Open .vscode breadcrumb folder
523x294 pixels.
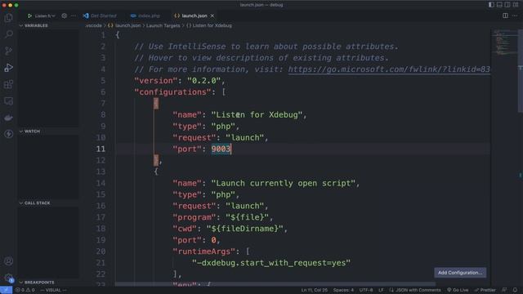click(x=93, y=25)
